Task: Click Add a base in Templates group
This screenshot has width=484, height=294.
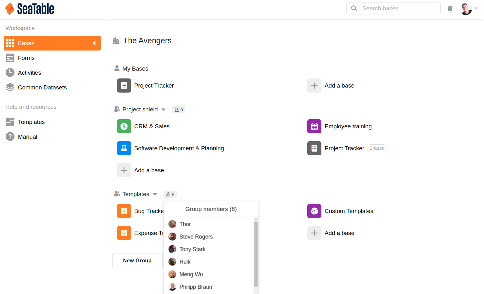Action: pos(339,233)
